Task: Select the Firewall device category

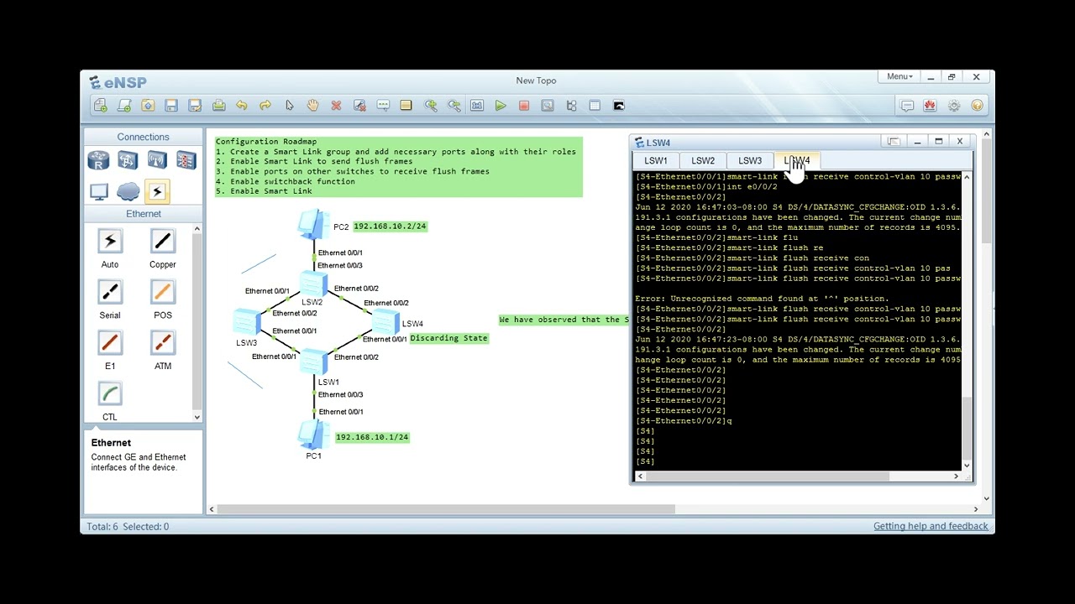Action: 186,160
